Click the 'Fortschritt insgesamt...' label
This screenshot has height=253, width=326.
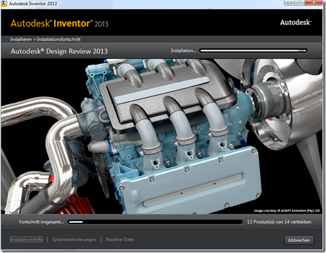41,222
